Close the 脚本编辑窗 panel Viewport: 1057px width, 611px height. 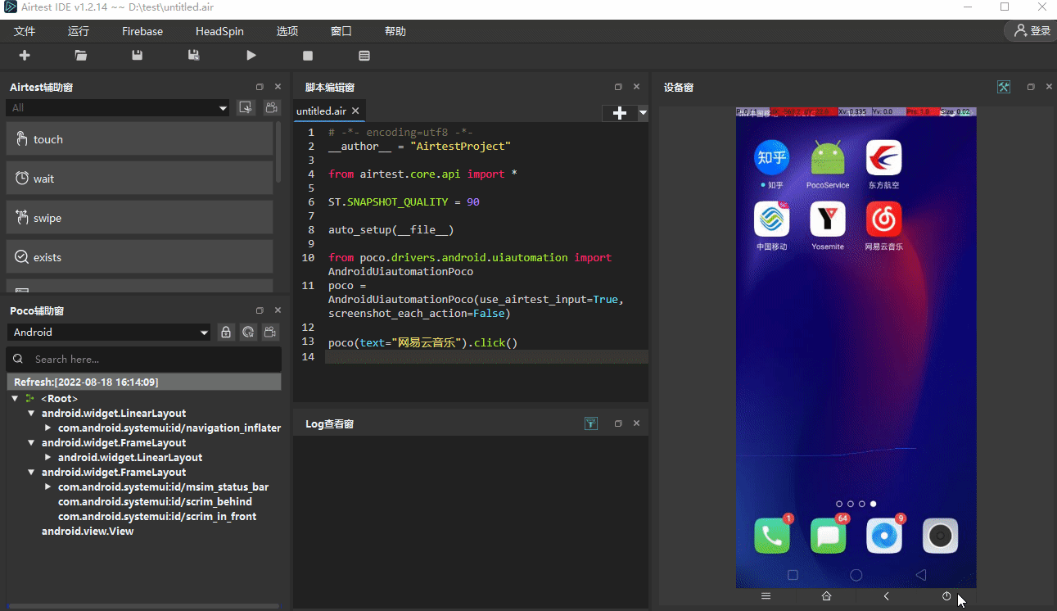coord(636,87)
